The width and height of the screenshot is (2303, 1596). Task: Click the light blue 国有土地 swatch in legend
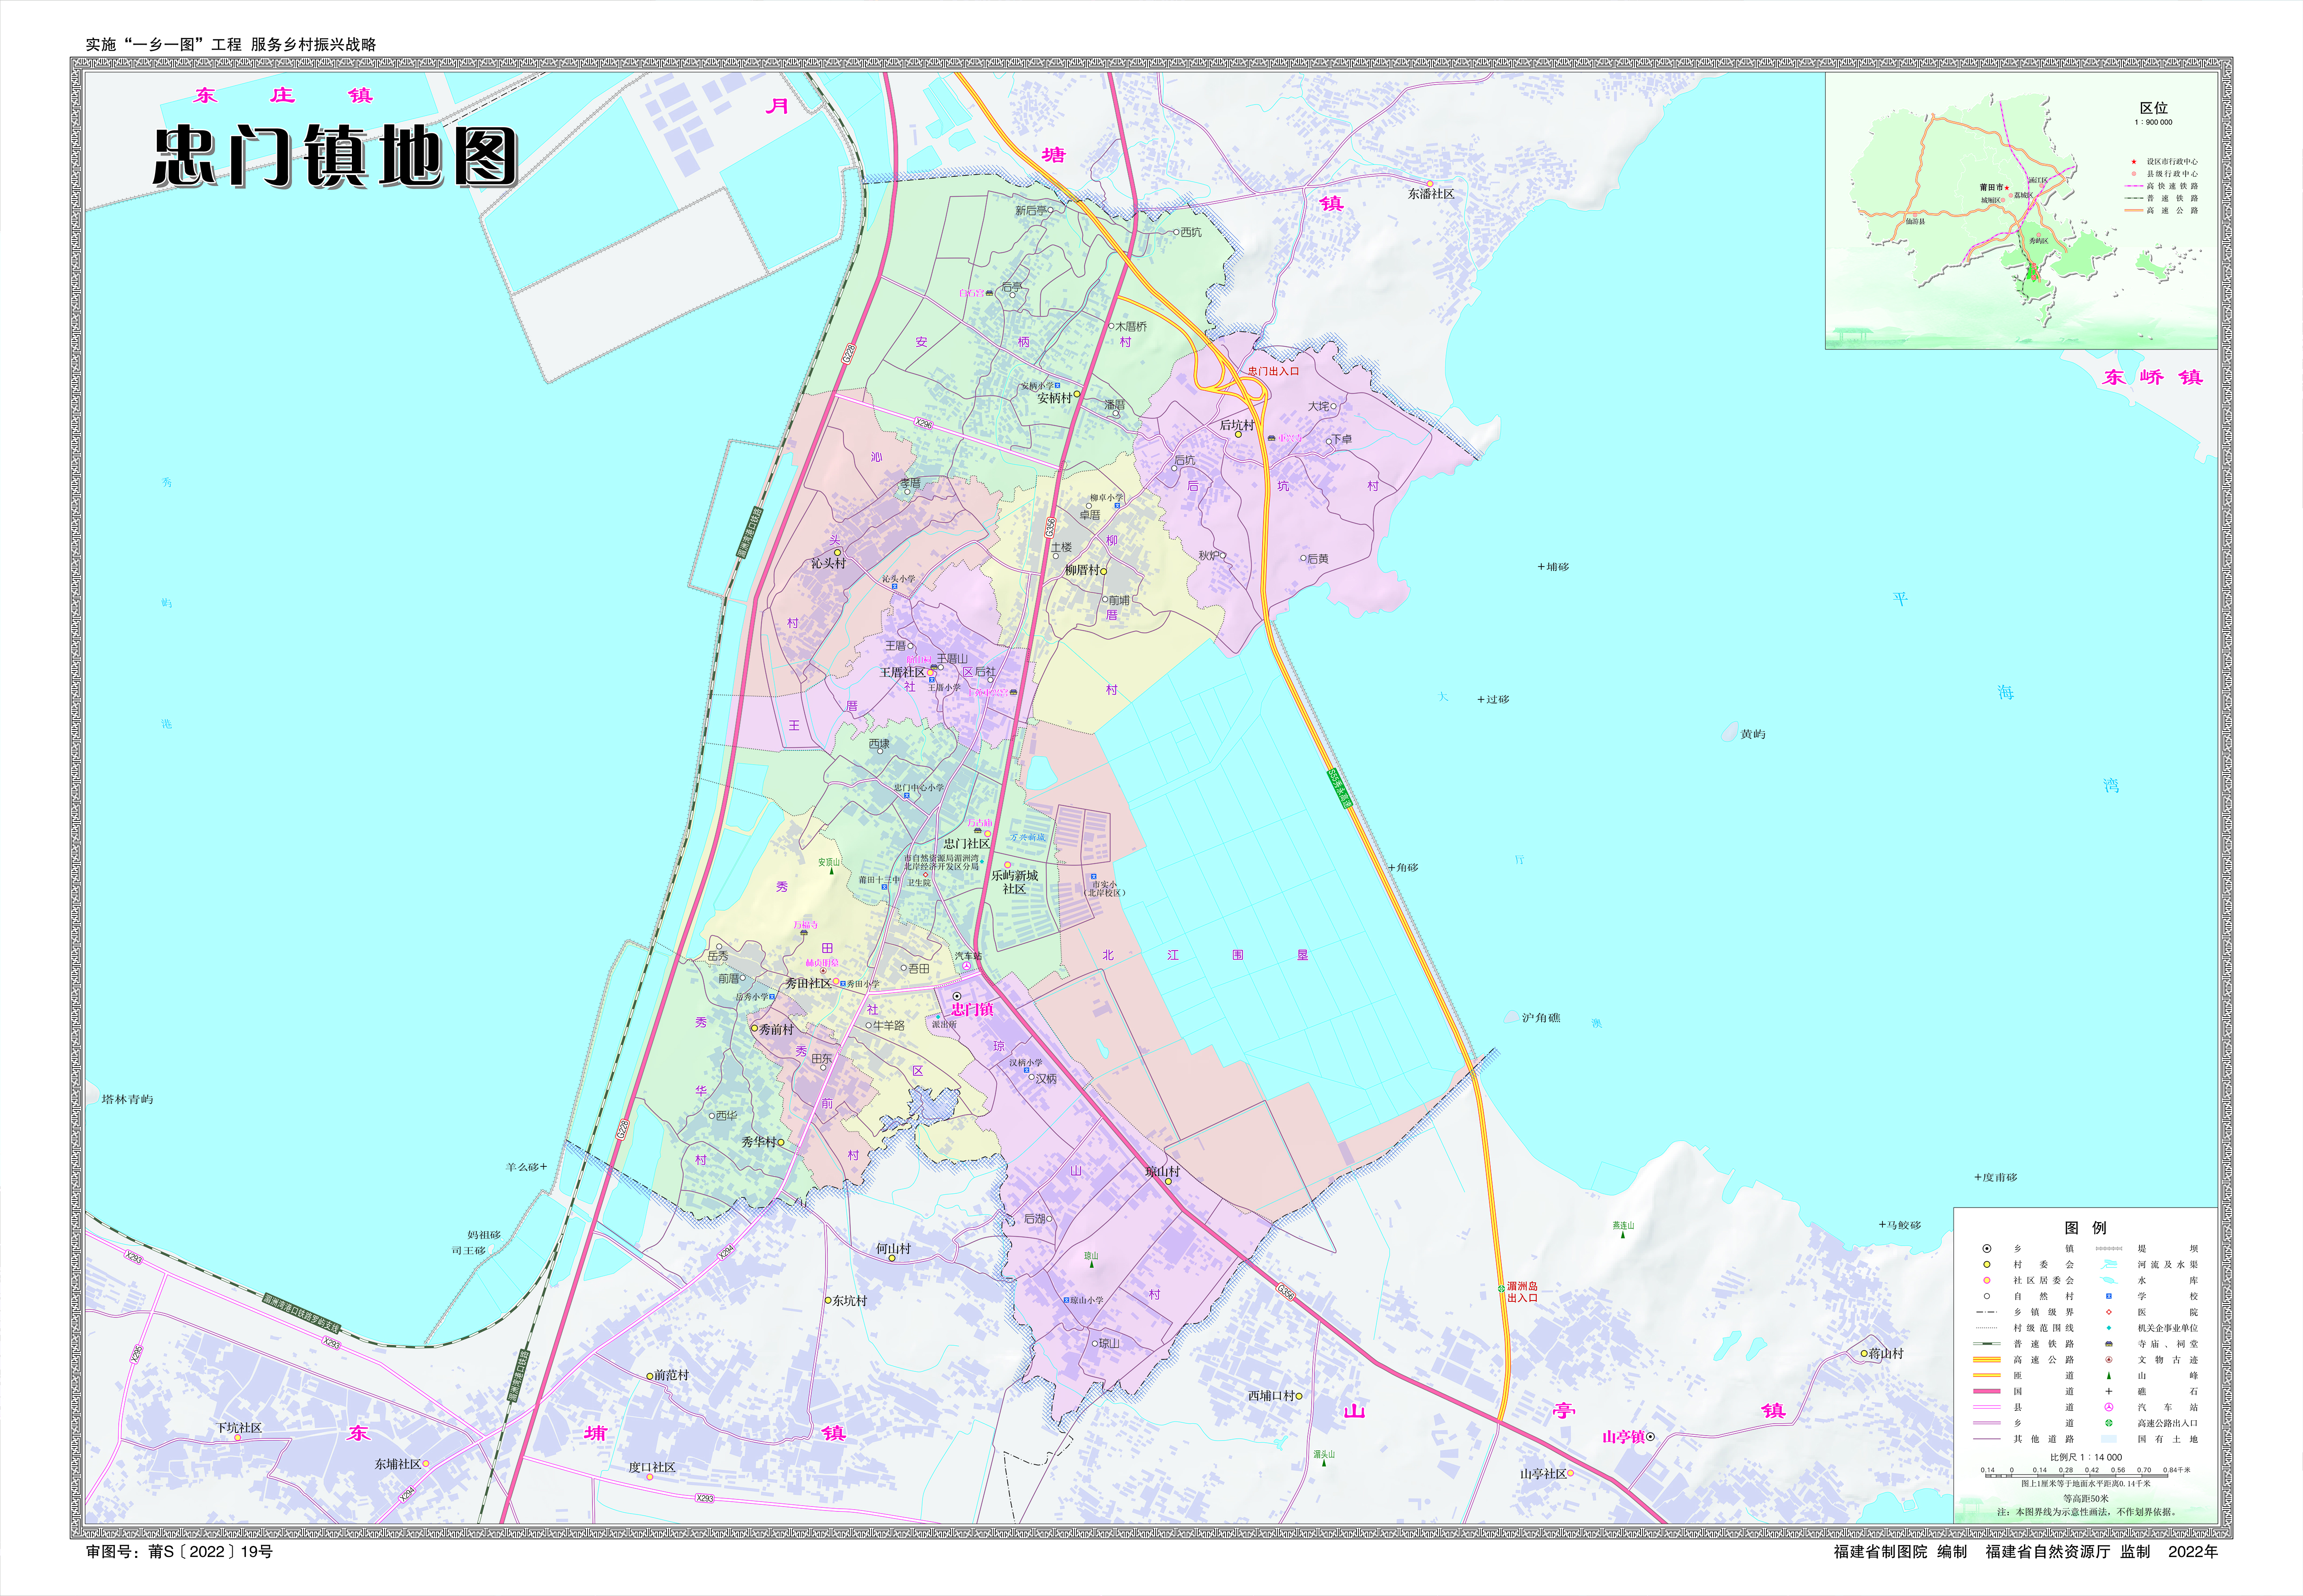[2108, 1439]
